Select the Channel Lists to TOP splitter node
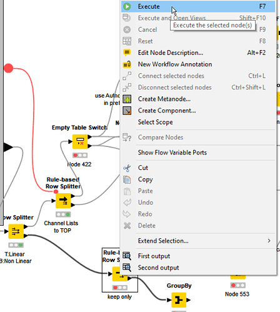Image resolution: width=280 pixels, height=312 pixels. click(x=63, y=201)
